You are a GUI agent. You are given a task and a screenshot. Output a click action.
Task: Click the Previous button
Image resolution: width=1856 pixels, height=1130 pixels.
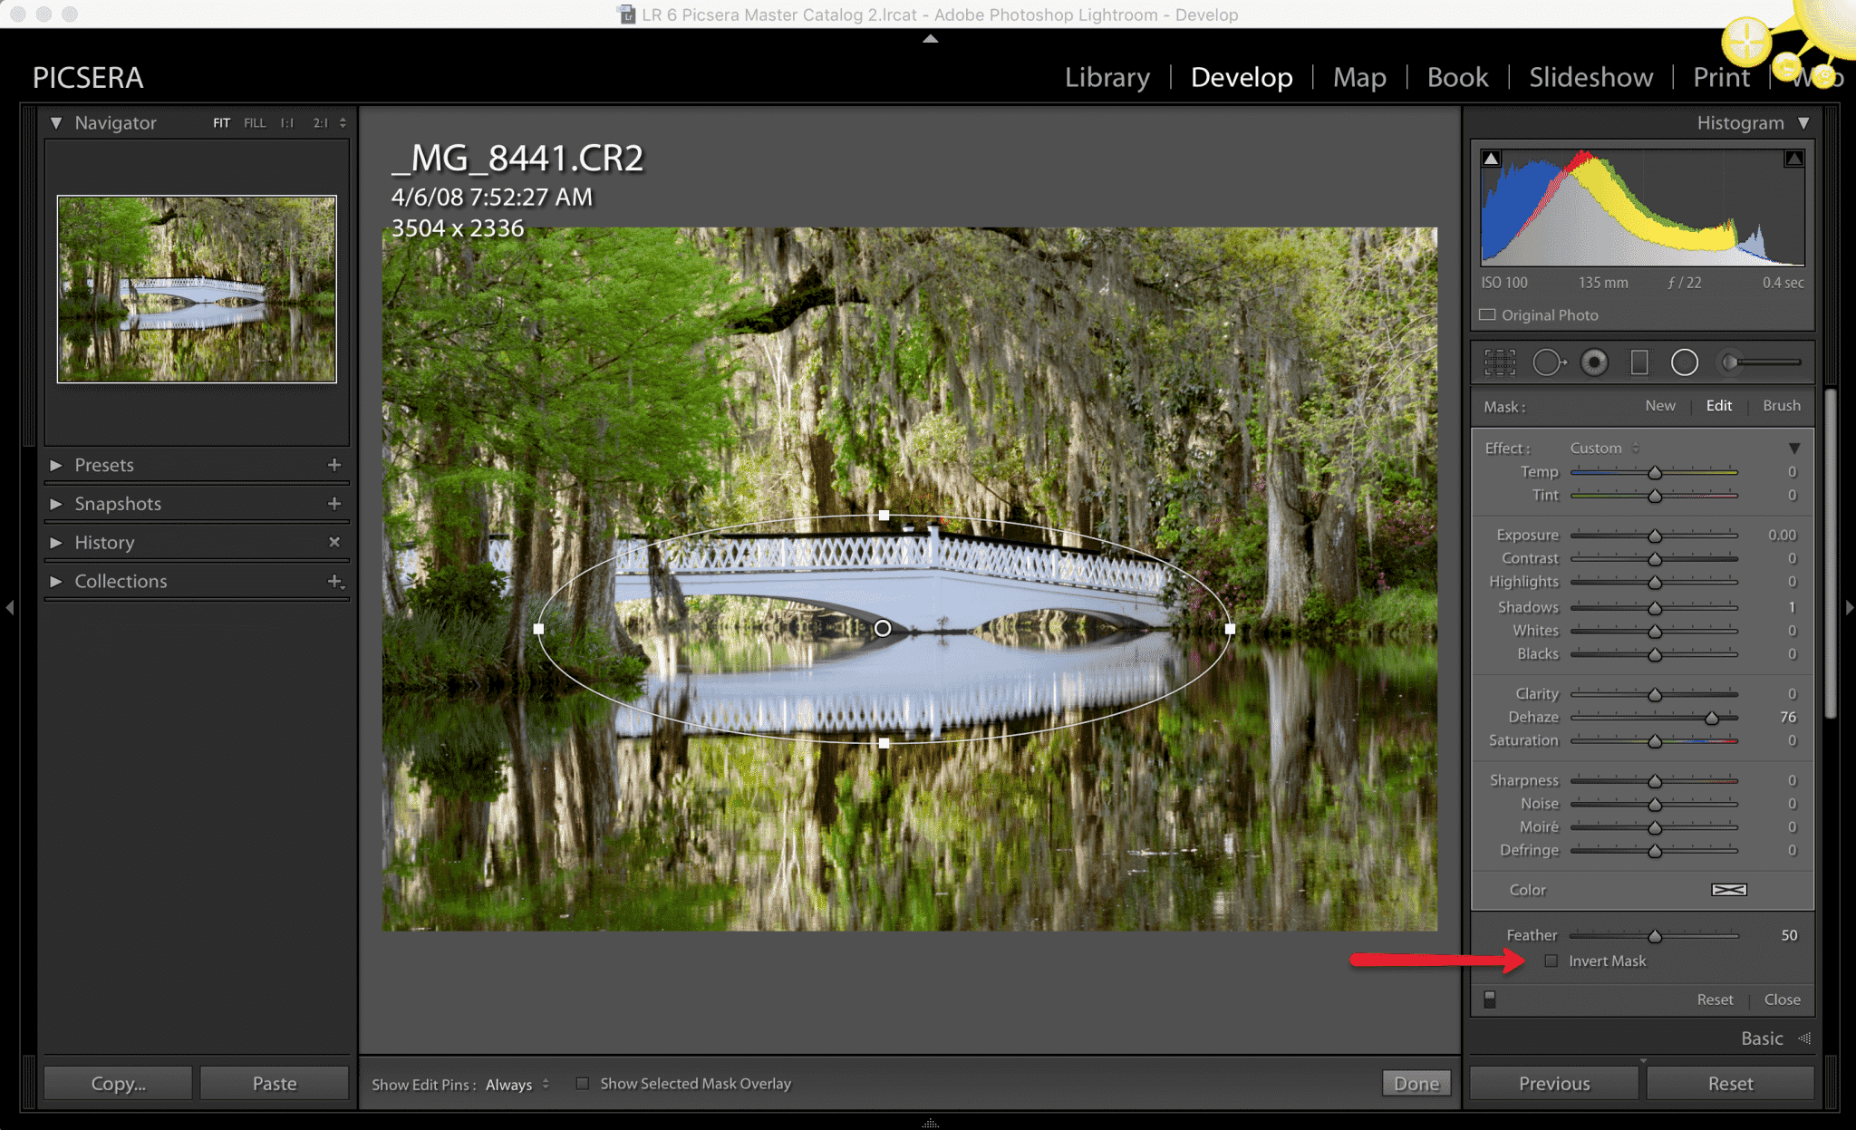1553,1084
